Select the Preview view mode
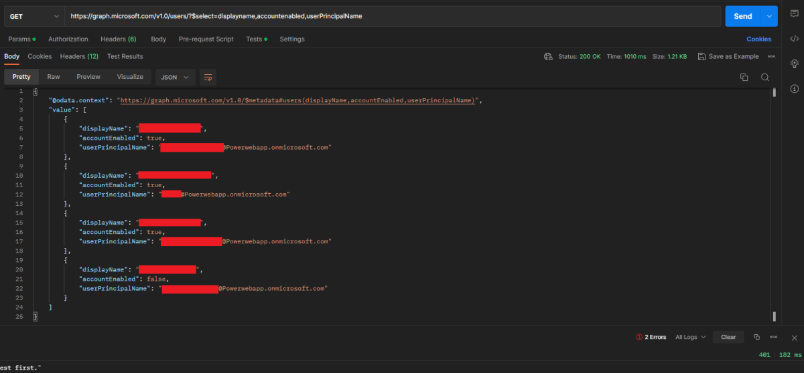Viewport: 804px width, 373px height. point(88,77)
